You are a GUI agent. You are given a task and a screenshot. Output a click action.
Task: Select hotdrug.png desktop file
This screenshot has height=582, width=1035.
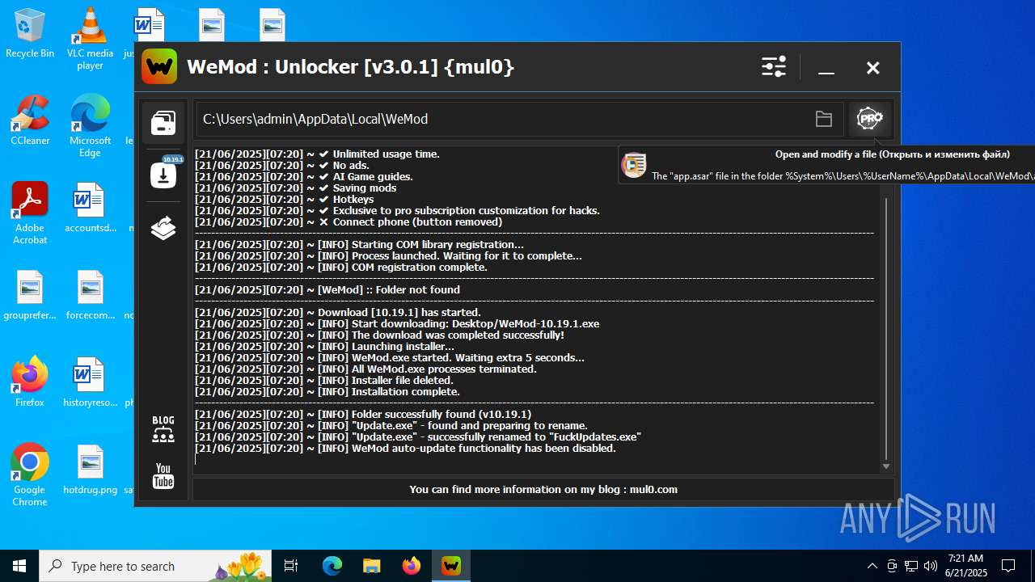[90, 470]
